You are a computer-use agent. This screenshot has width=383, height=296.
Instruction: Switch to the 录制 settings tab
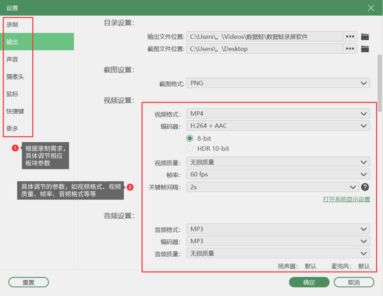(x=11, y=24)
